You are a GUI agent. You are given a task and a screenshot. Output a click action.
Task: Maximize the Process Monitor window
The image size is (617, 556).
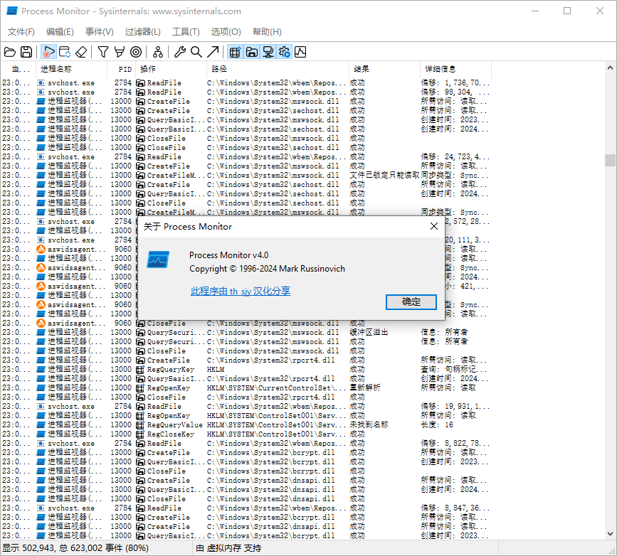[x=567, y=11]
